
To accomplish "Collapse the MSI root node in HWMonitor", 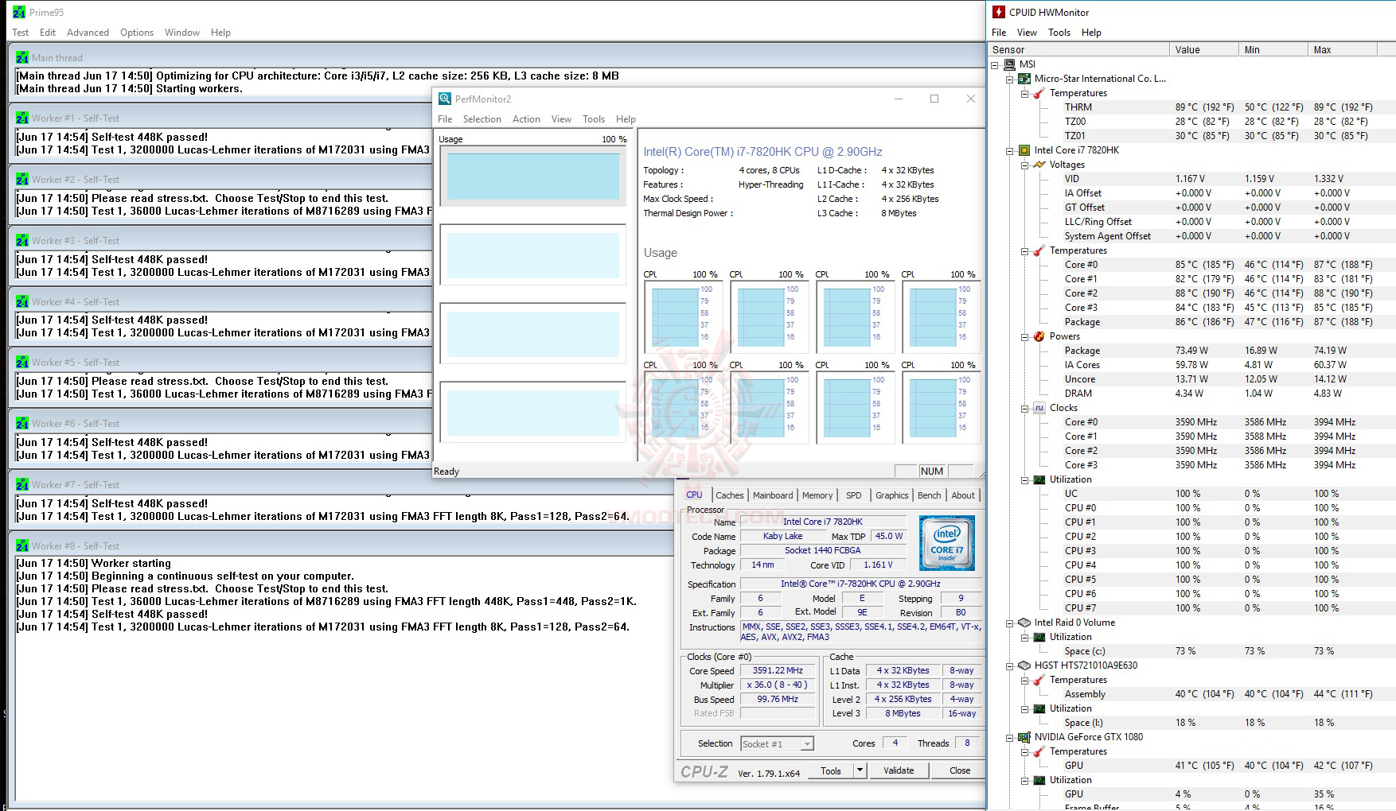I will click(x=995, y=64).
